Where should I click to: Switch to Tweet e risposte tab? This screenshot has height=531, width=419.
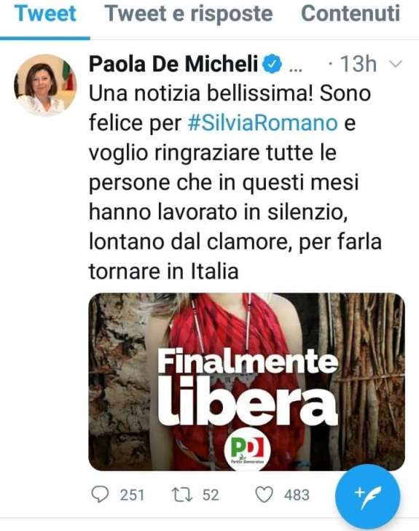(x=189, y=14)
